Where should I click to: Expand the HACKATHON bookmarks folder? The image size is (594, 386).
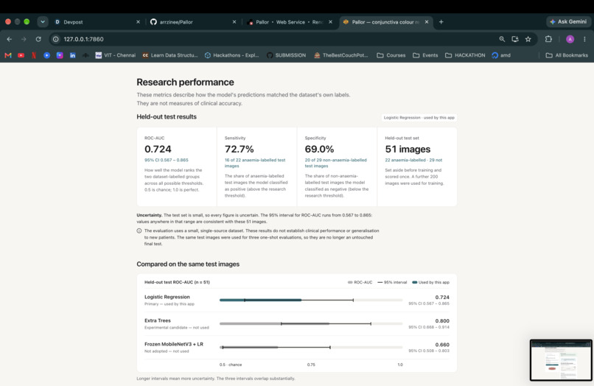point(465,55)
